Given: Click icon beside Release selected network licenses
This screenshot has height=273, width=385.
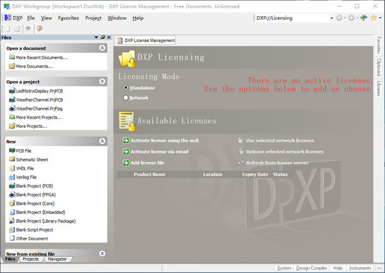Looking at the screenshot, I should 241,152.
